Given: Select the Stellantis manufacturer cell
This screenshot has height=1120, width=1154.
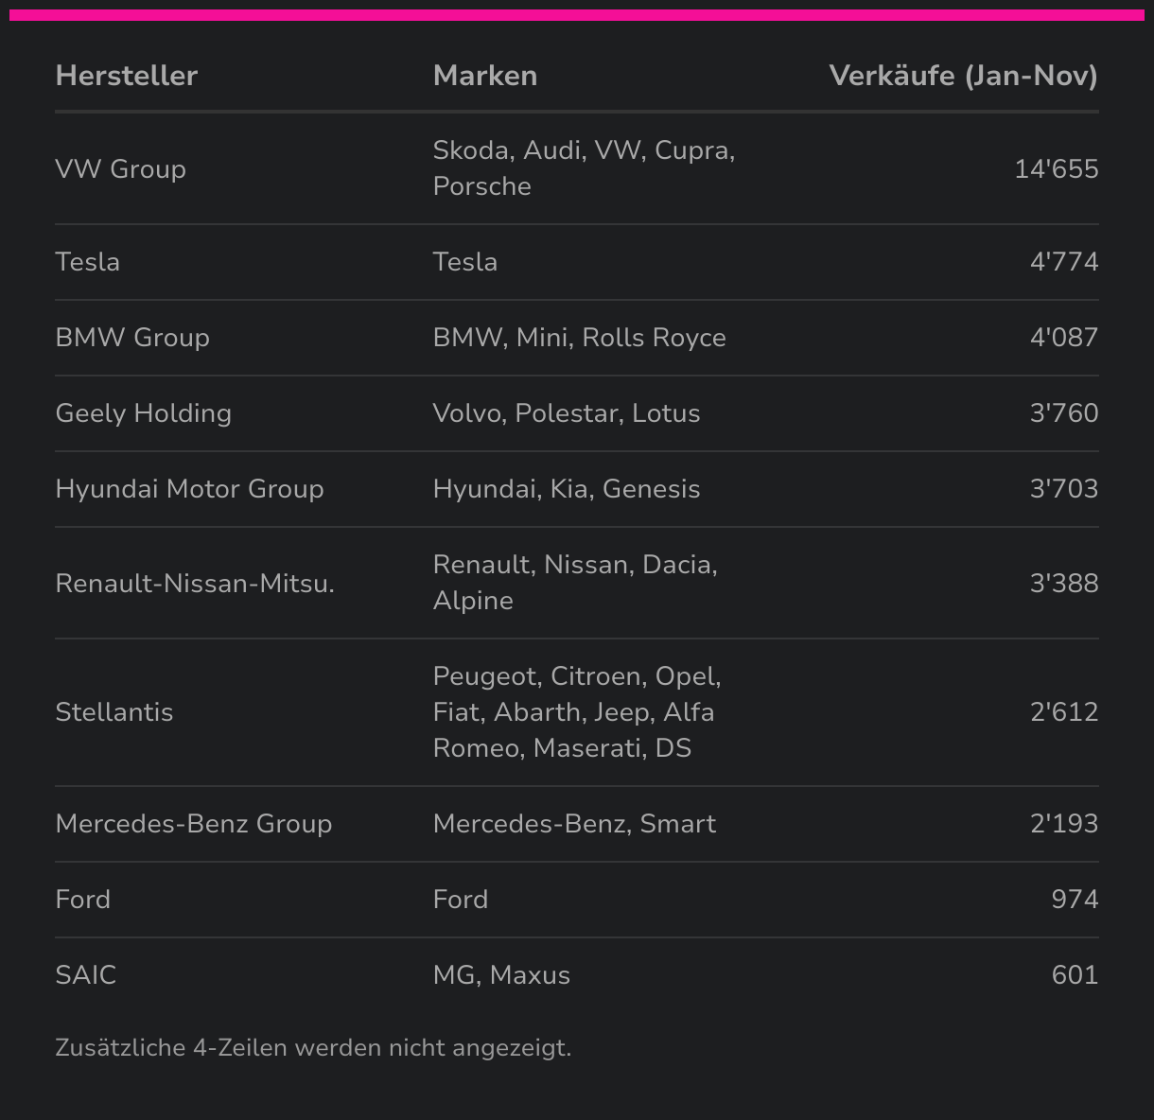Looking at the screenshot, I should (x=114, y=712).
